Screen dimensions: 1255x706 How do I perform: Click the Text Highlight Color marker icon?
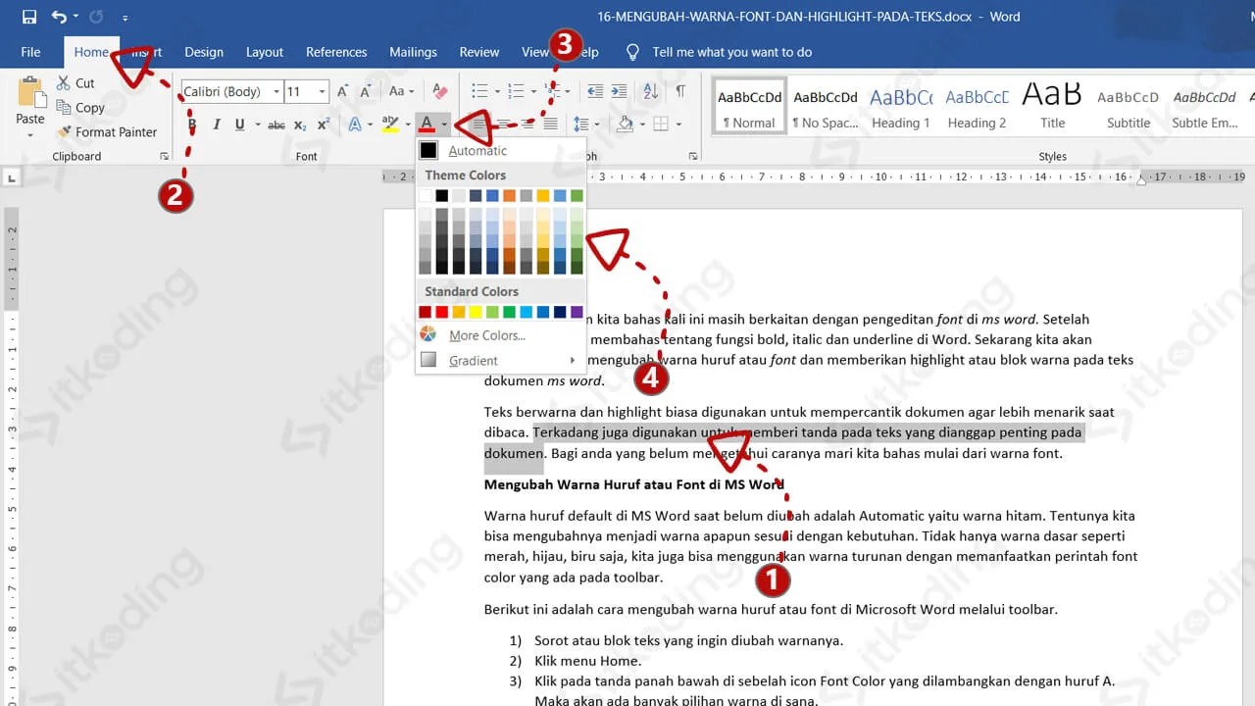[x=390, y=125]
